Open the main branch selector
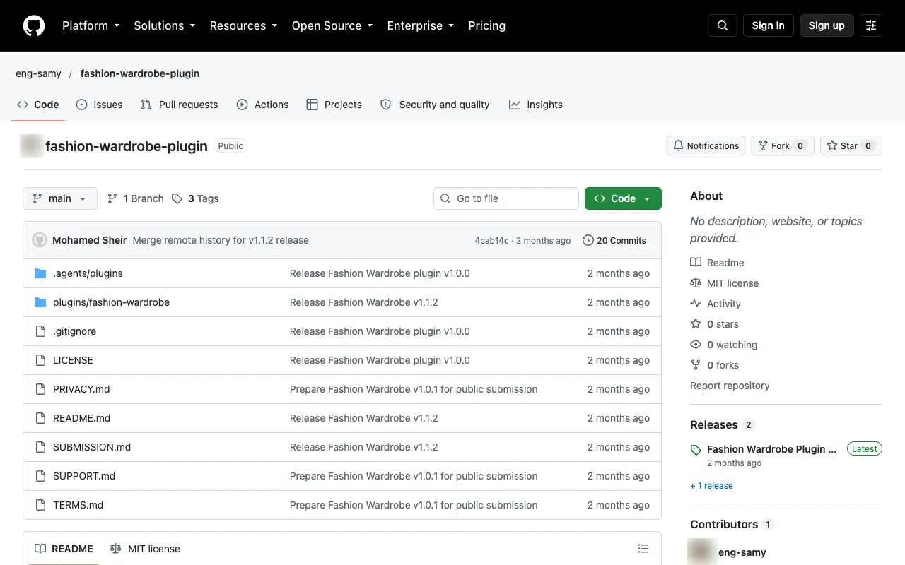This screenshot has height=565, width=905. pos(60,198)
